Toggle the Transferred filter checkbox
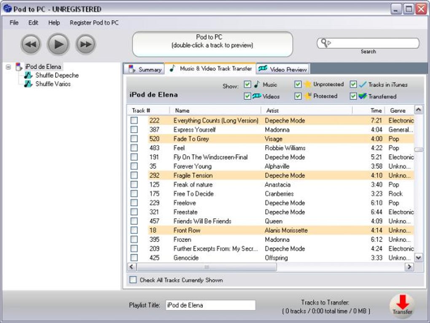This screenshot has width=430, height=323. click(x=353, y=96)
